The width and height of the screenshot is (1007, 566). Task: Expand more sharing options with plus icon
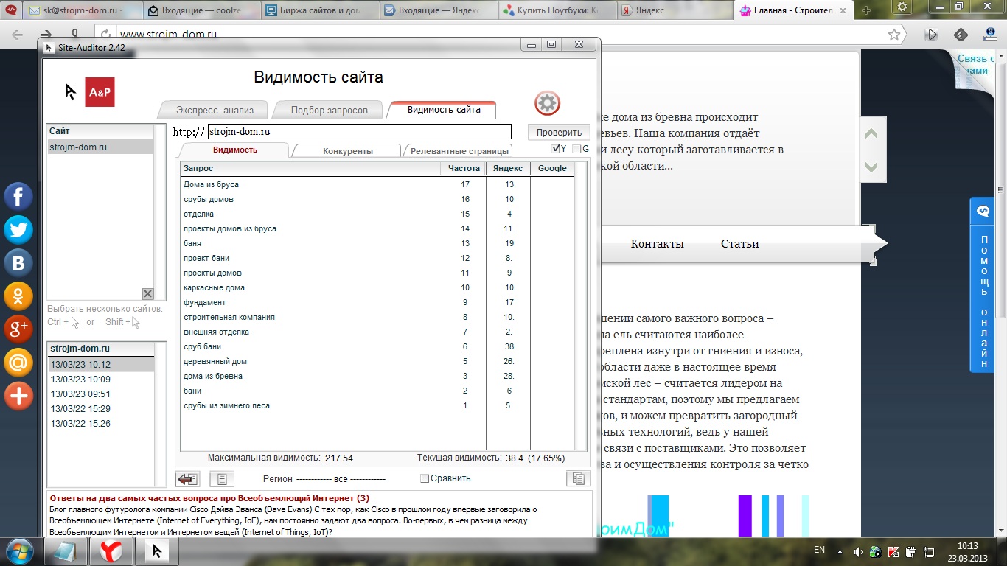click(x=18, y=396)
